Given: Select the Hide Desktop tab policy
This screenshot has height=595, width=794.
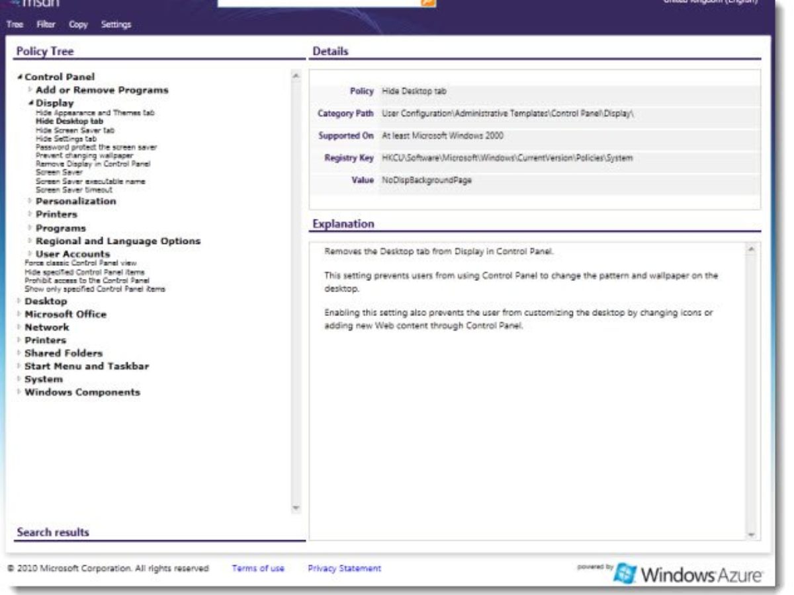Looking at the screenshot, I should pyautogui.click(x=69, y=122).
